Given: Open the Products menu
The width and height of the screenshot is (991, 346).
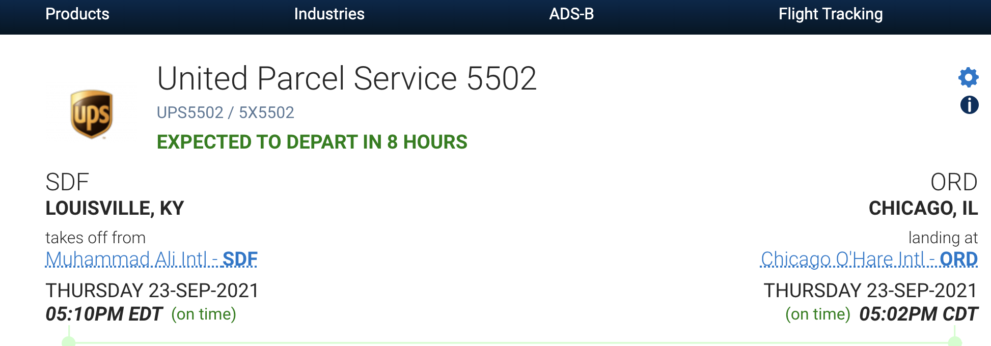Looking at the screenshot, I should click(x=77, y=14).
